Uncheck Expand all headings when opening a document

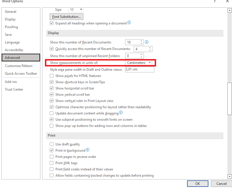[51, 23]
